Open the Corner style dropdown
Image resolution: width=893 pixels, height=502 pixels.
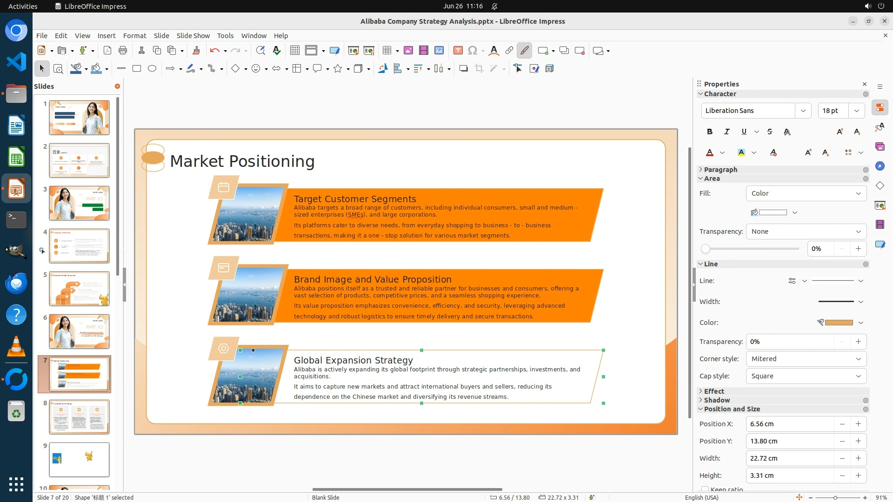coord(806,359)
